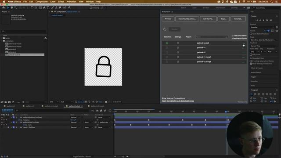Select the Clone Stamp tool
Image resolution: width=281 pixels, height=158 pixels.
56,8
